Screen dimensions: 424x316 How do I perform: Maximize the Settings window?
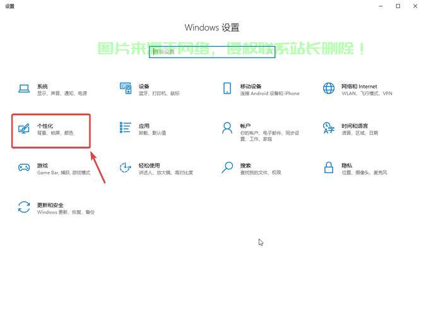pos(398,6)
